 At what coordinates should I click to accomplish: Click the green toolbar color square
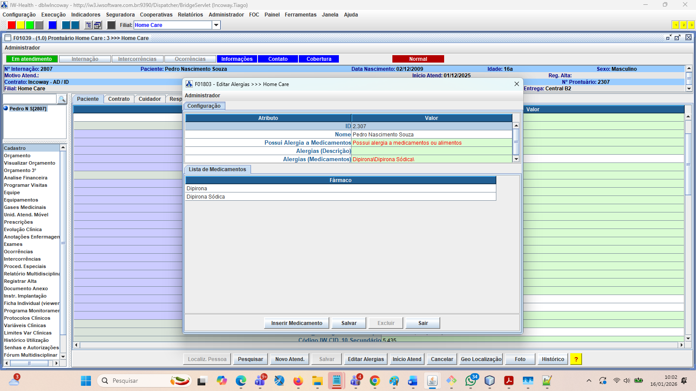click(x=30, y=25)
